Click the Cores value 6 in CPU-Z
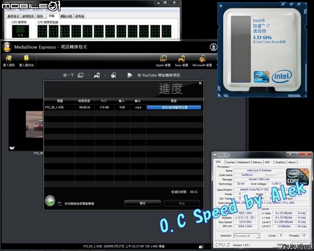This screenshot has height=251, width=314. 281,235
